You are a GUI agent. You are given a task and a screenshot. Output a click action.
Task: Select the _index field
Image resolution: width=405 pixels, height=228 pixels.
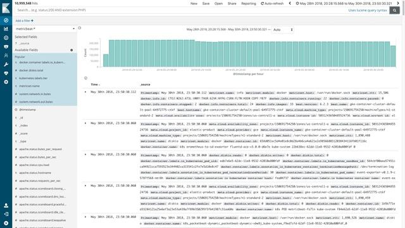click(23, 125)
